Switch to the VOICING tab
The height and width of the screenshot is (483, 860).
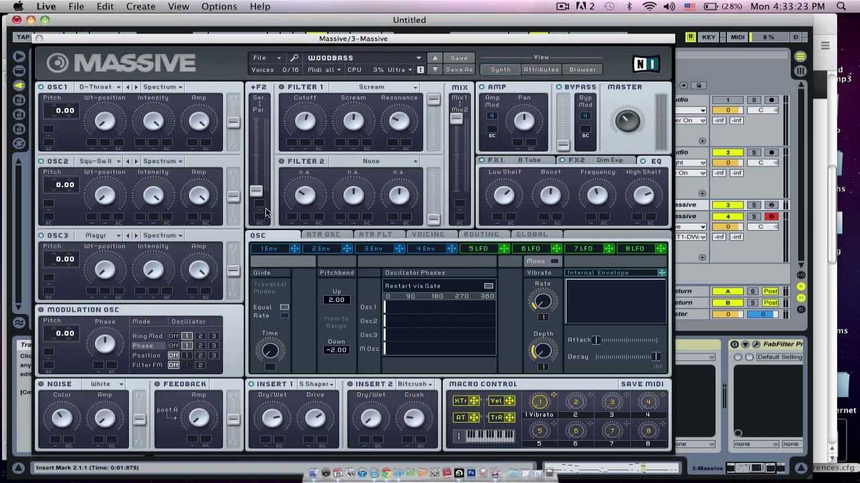pos(428,235)
